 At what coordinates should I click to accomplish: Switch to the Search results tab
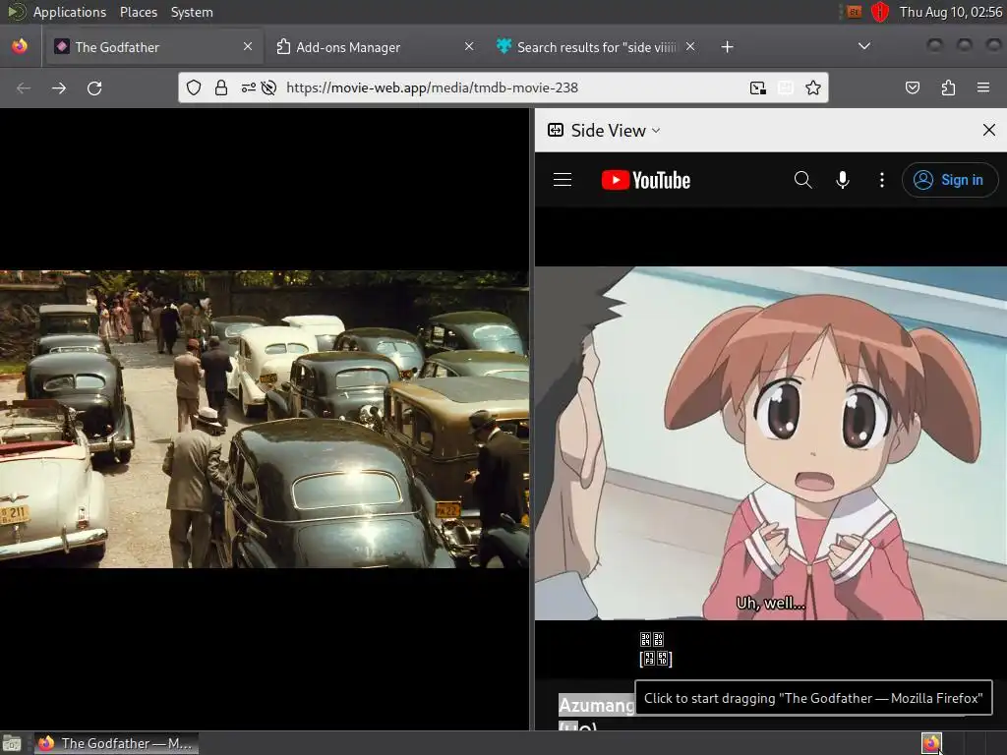[596, 47]
